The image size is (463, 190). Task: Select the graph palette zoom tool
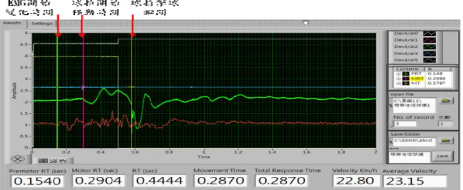pos(53,161)
